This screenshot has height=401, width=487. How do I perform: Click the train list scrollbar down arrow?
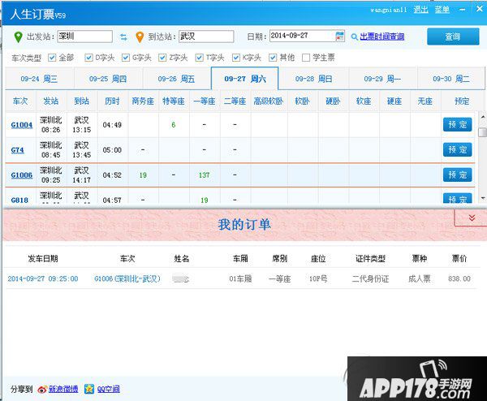482,198
